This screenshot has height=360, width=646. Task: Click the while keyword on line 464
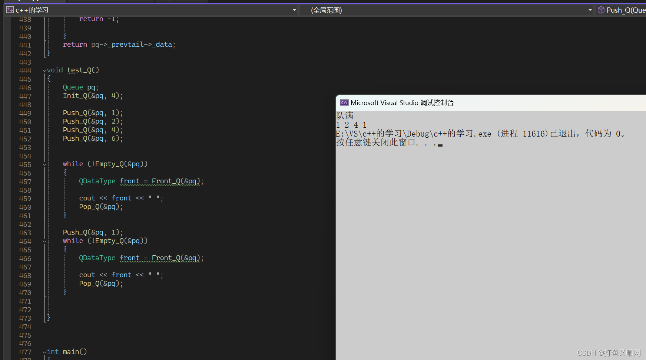(73, 241)
